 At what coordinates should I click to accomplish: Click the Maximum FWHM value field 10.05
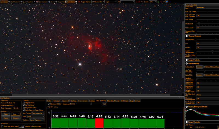(x=105, y=104)
